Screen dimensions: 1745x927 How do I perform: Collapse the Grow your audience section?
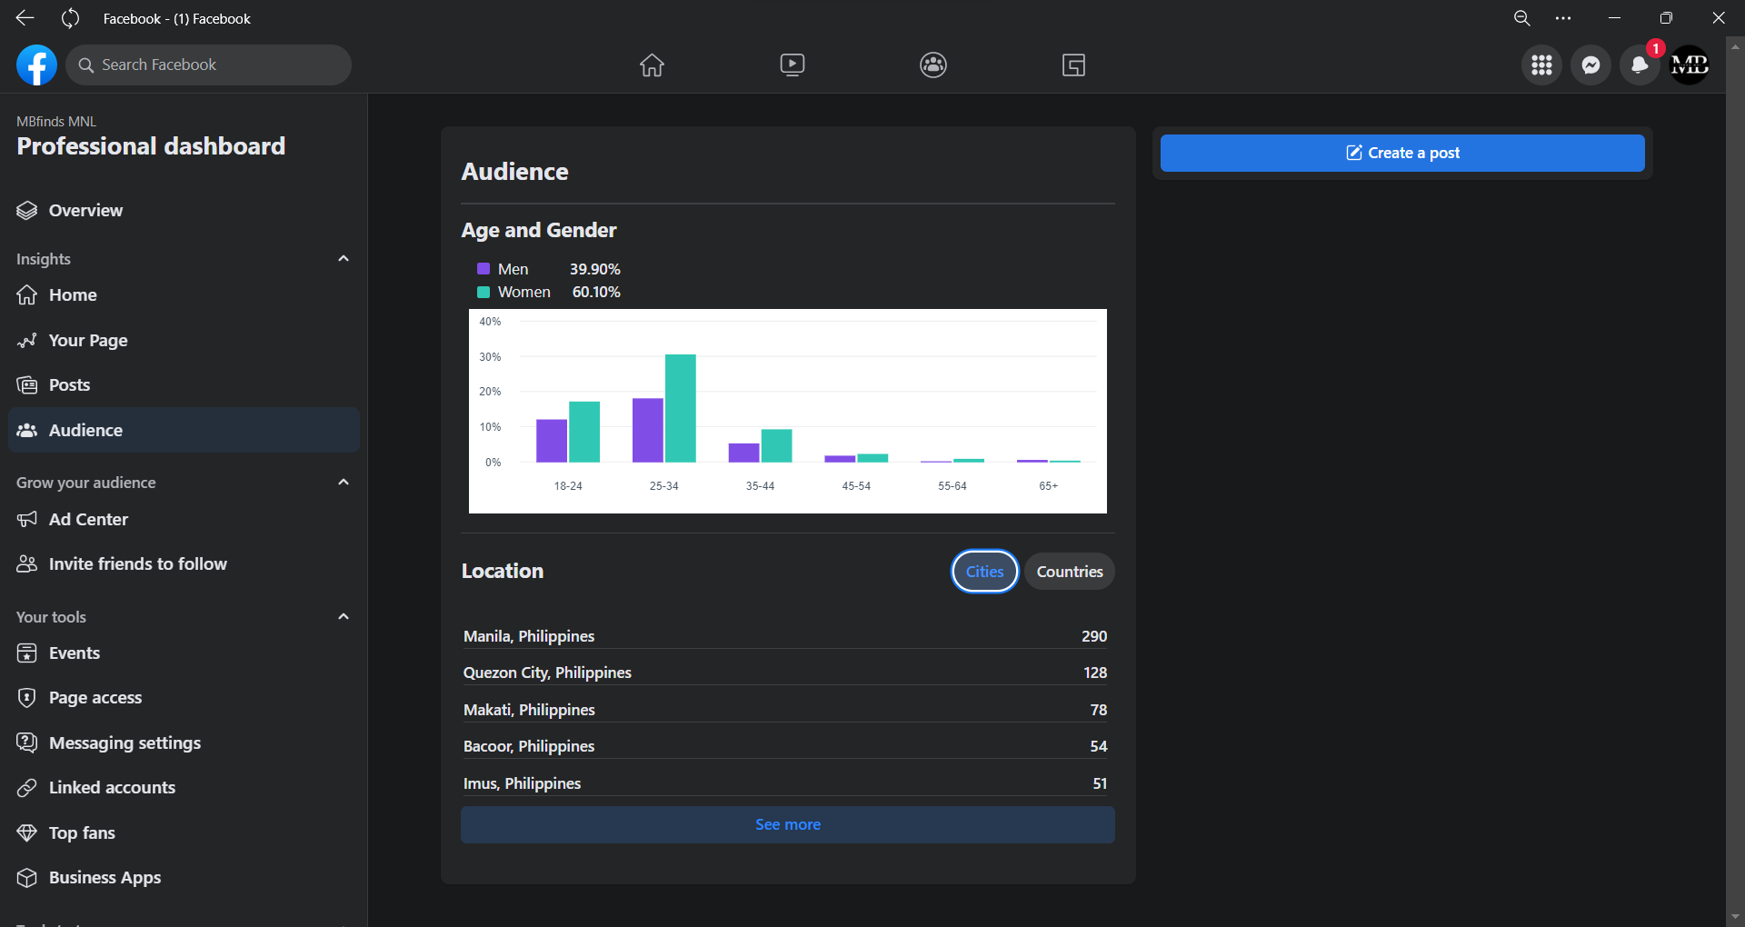coord(344,482)
